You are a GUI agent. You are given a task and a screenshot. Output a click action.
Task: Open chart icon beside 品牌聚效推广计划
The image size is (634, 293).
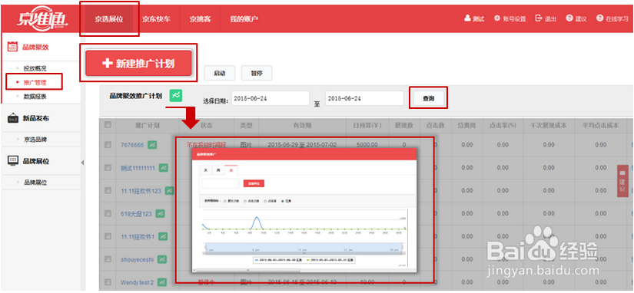coord(176,95)
